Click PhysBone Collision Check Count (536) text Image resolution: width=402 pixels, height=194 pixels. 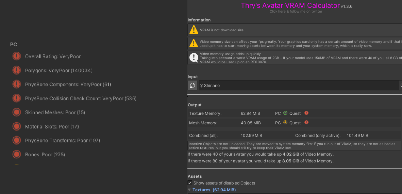pos(81,99)
